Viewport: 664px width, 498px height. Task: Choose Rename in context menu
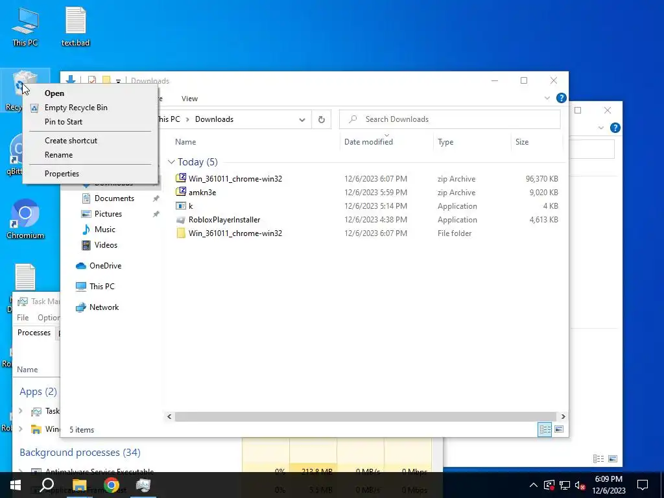pyautogui.click(x=91, y=155)
